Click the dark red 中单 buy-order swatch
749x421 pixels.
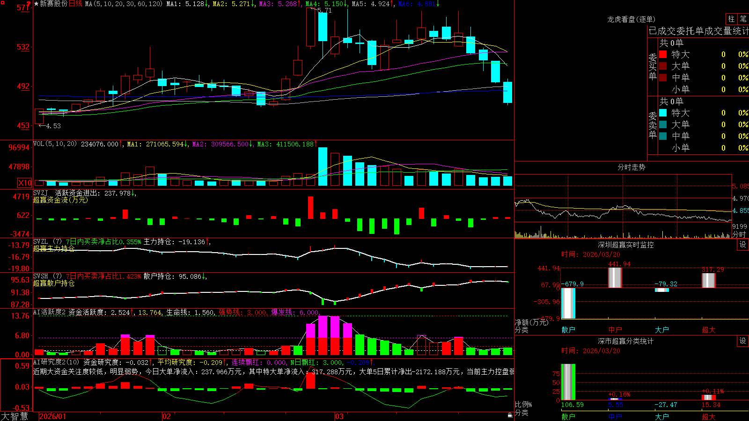[x=663, y=78]
